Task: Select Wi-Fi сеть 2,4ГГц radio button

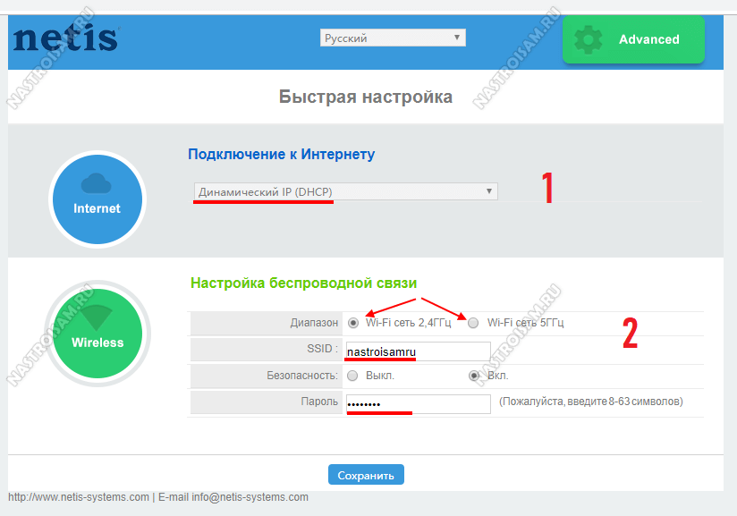Action: [x=354, y=323]
